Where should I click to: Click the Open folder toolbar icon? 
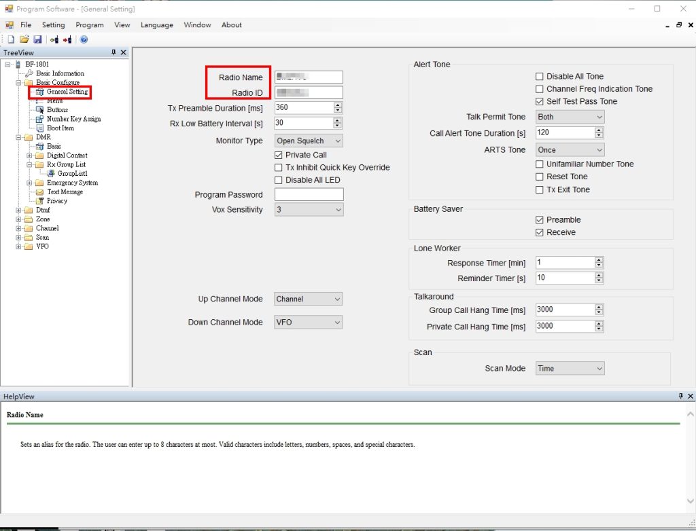pos(24,39)
